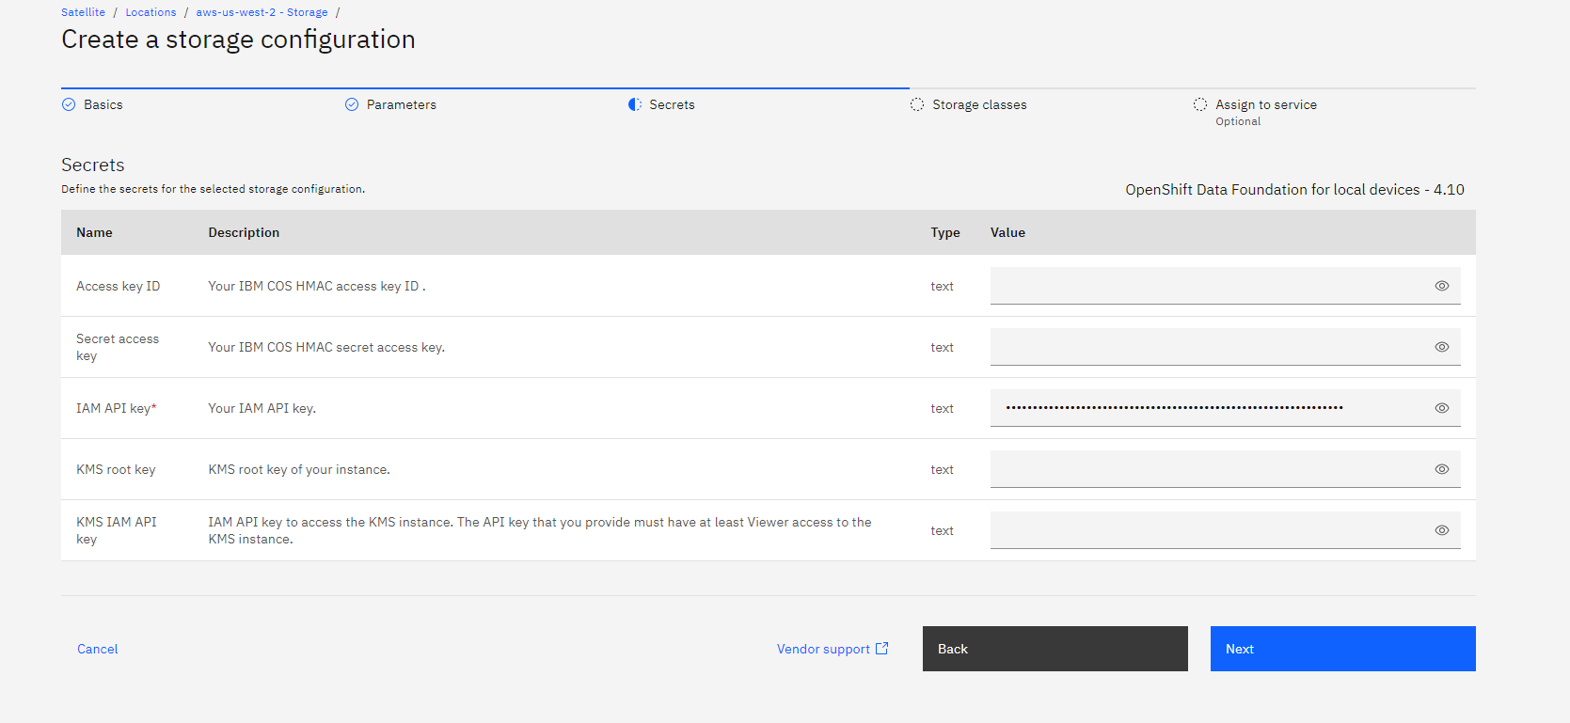Screen dimensions: 1570x723
Task: Show the Access key ID value
Action: coord(1441,286)
